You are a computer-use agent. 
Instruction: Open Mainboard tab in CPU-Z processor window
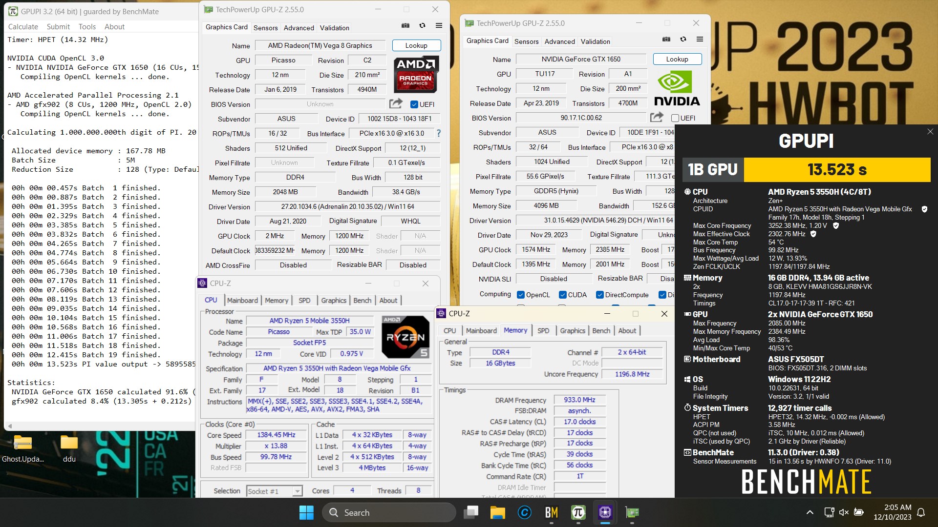pyautogui.click(x=242, y=301)
